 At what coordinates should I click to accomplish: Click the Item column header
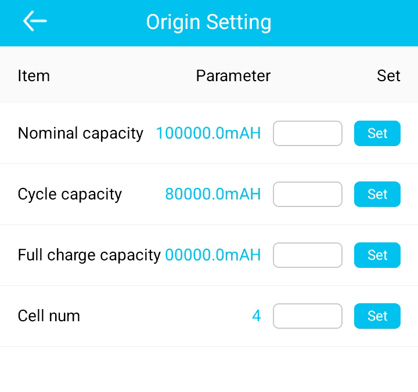pyautogui.click(x=34, y=76)
